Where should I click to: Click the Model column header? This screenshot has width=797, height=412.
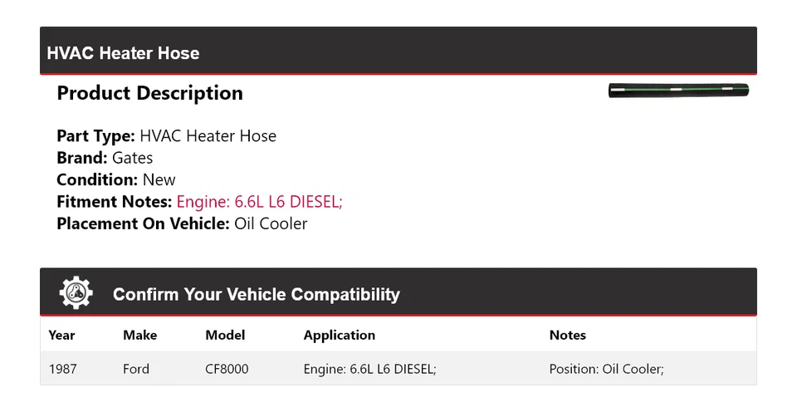pyautogui.click(x=225, y=335)
